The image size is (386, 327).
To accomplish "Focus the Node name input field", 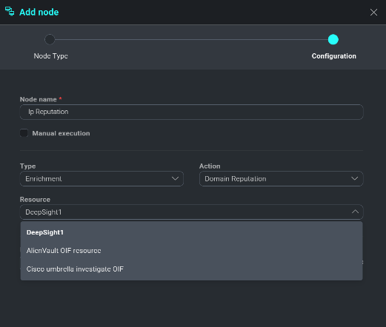I will pyautogui.click(x=191, y=112).
